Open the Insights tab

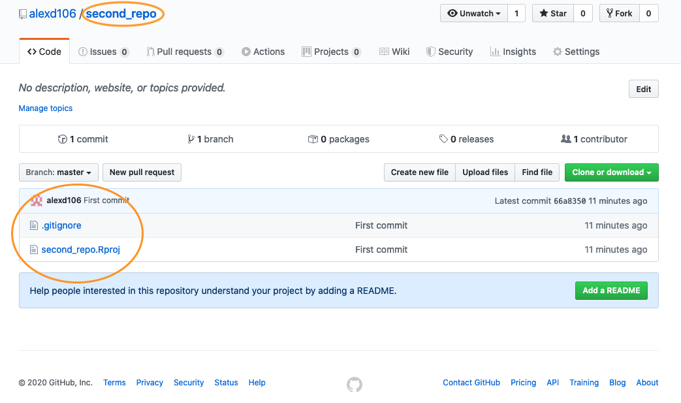coord(513,52)
